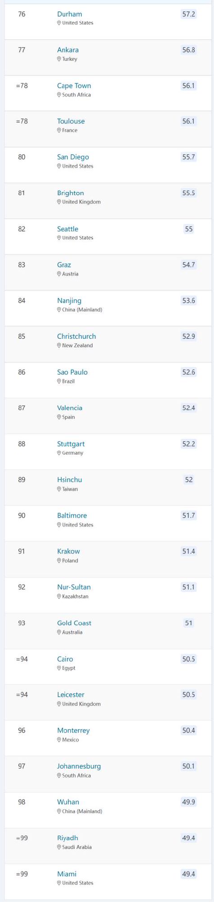Open the Gold Coast city link
Screen dimensions: 214x902
point(74,623)
